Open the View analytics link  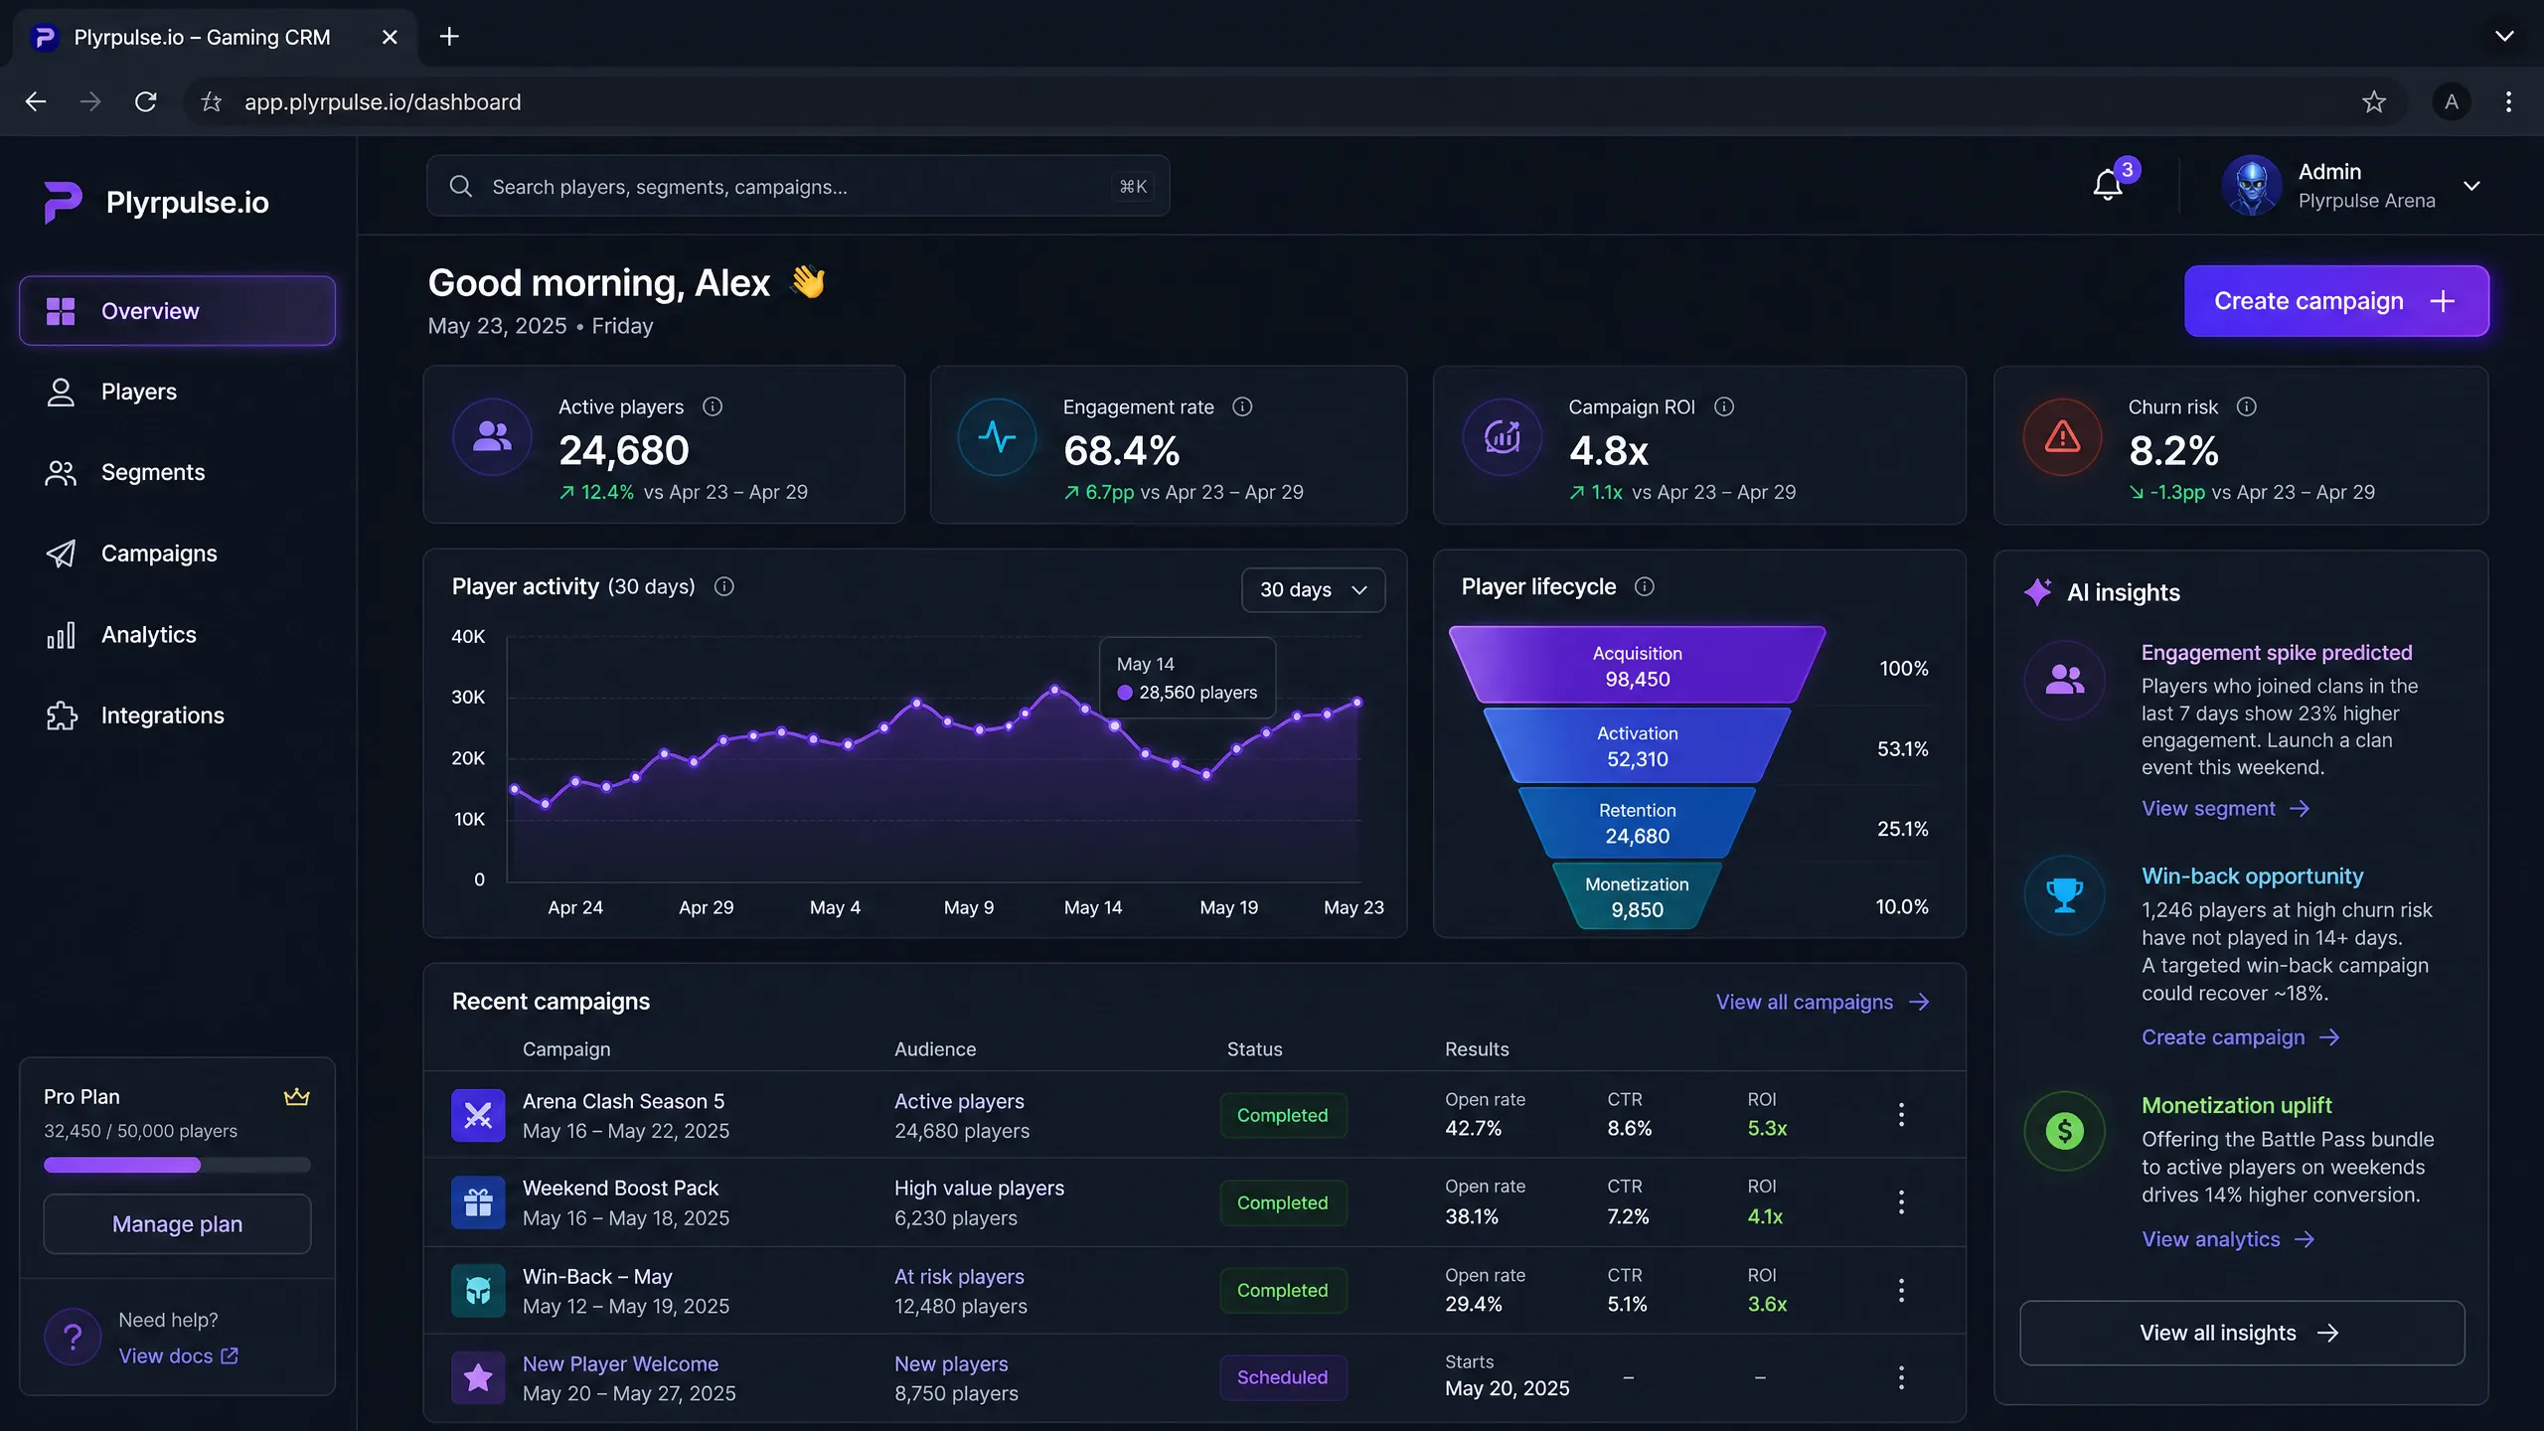tap(2228, 1239)
